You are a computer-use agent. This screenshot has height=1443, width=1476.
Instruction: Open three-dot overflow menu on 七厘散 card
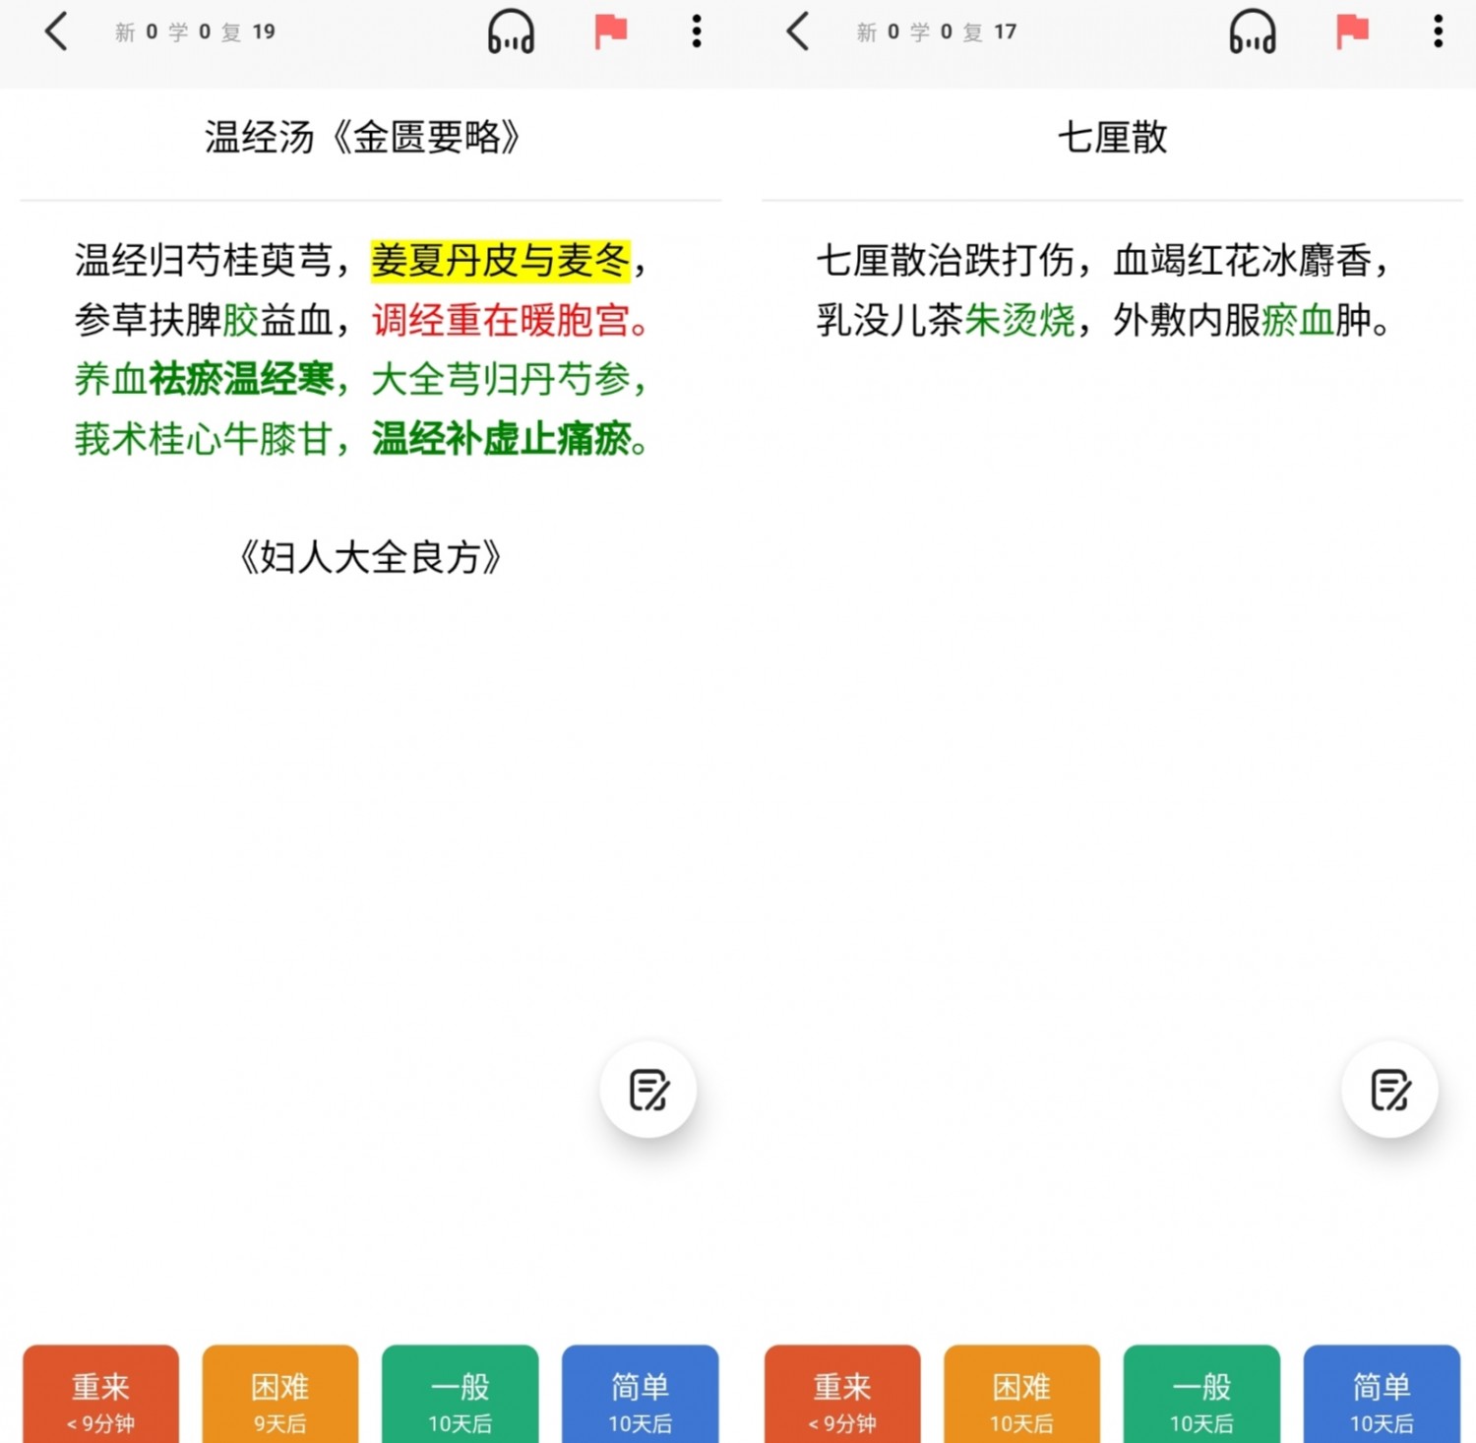(1438, 31)
